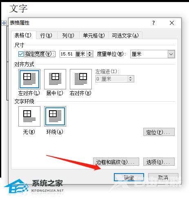The height and width of the screenshot is (198, 189).
Task: Open 边框和底纹 settings
Action: coord(116,162)
